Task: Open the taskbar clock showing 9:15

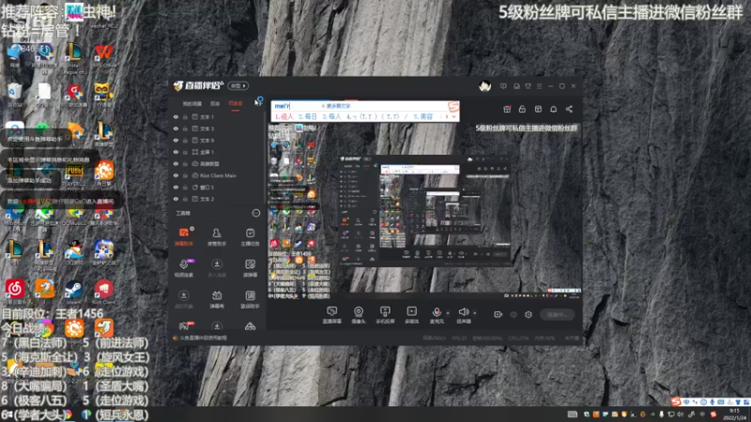Action: [734, 414]
